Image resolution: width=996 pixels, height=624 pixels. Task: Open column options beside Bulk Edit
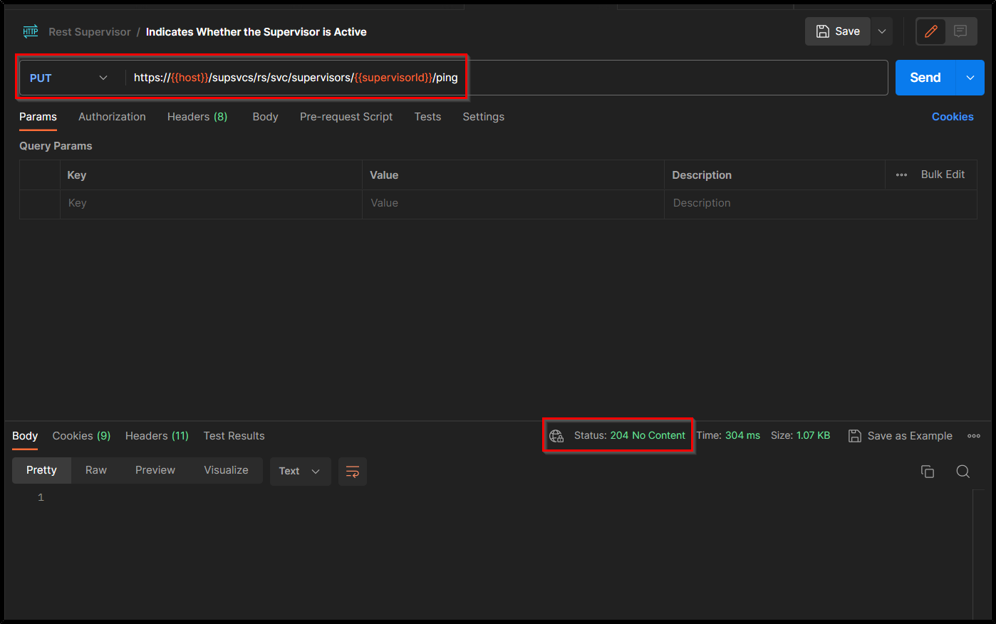click(901, 175)
